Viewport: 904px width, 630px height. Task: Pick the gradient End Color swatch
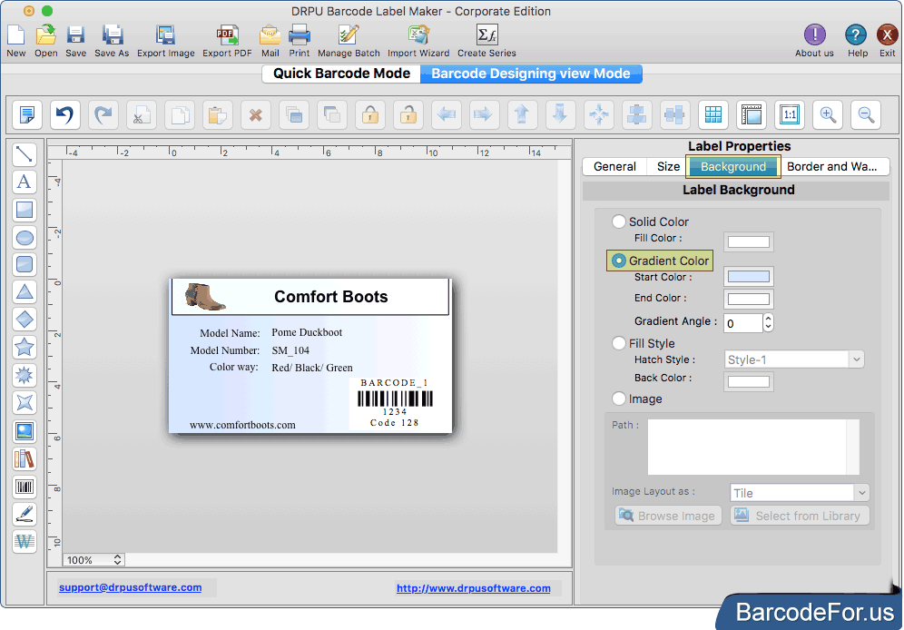[748, 300]
